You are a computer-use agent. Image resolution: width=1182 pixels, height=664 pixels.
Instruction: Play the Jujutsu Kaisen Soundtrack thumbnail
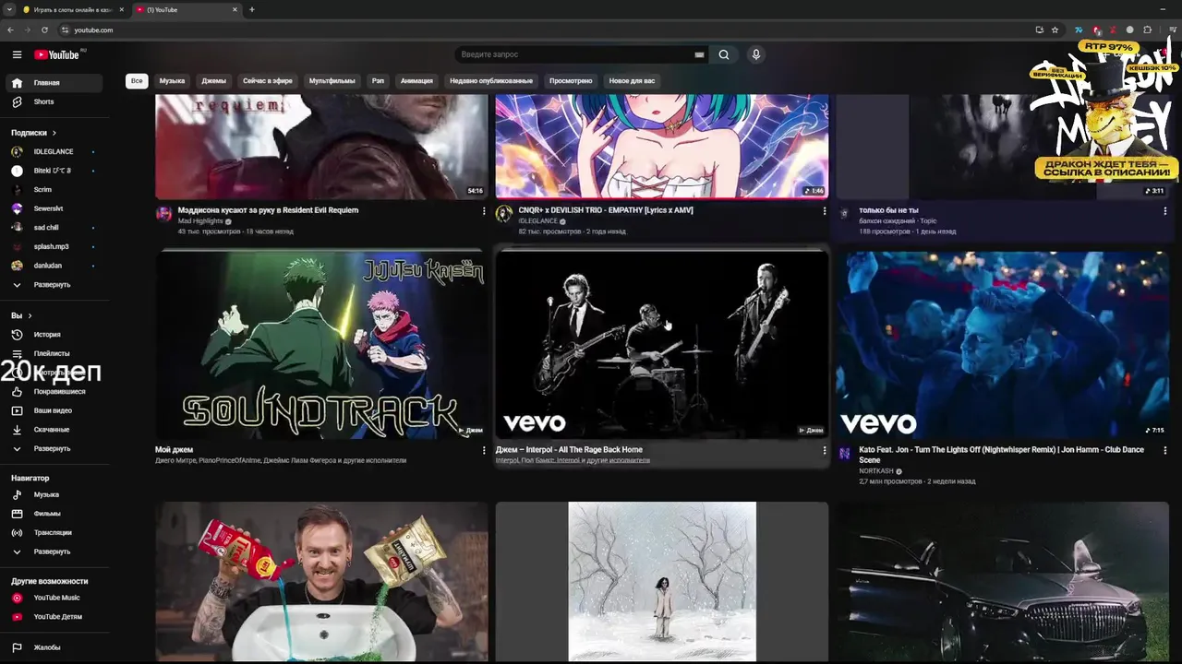coord(321,344)
